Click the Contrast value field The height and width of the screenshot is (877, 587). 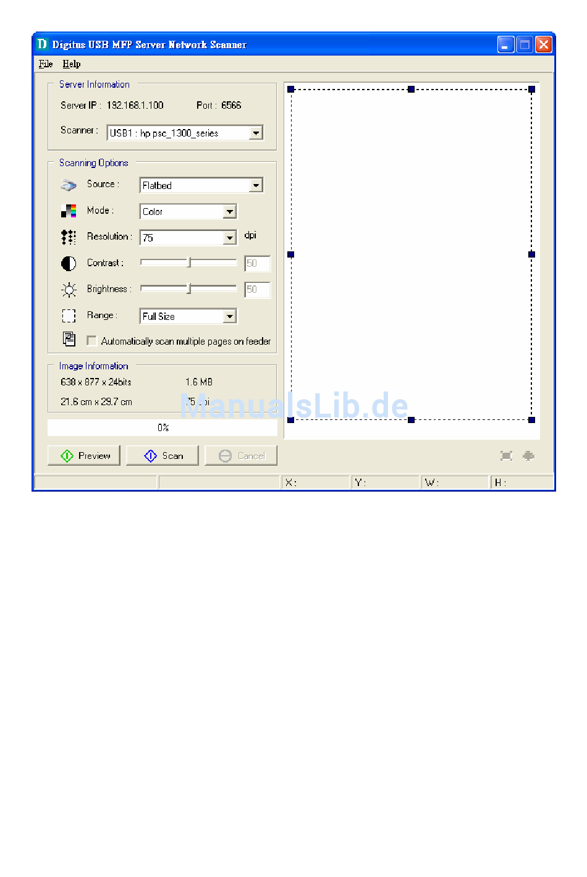coord(257,264)
